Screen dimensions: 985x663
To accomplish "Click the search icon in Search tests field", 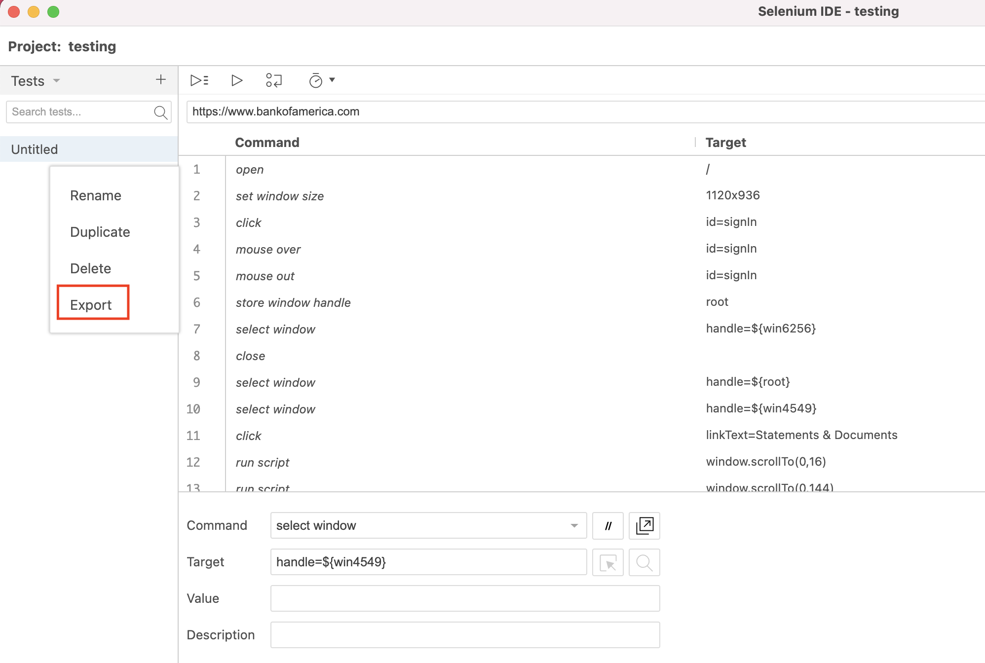I will 160,112.
